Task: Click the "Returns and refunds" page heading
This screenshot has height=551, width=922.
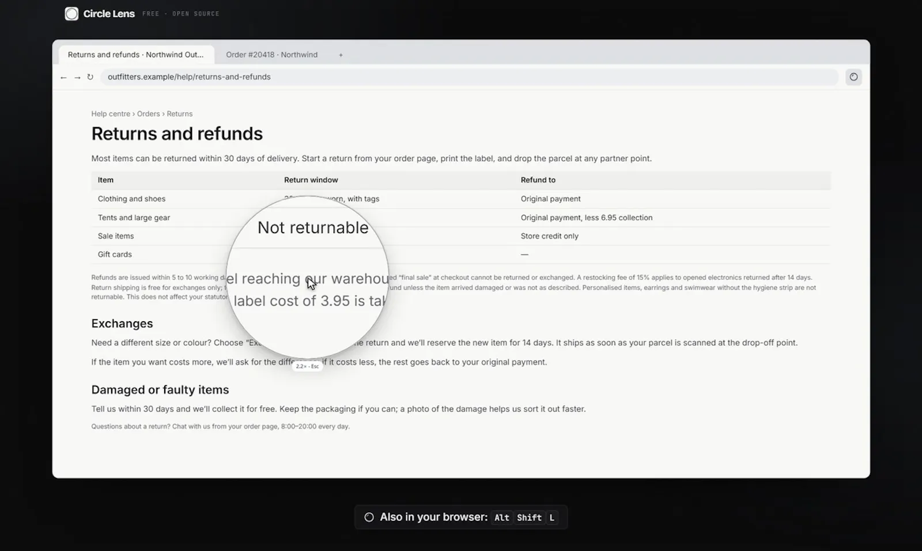Action: click(x=177, y=134)
